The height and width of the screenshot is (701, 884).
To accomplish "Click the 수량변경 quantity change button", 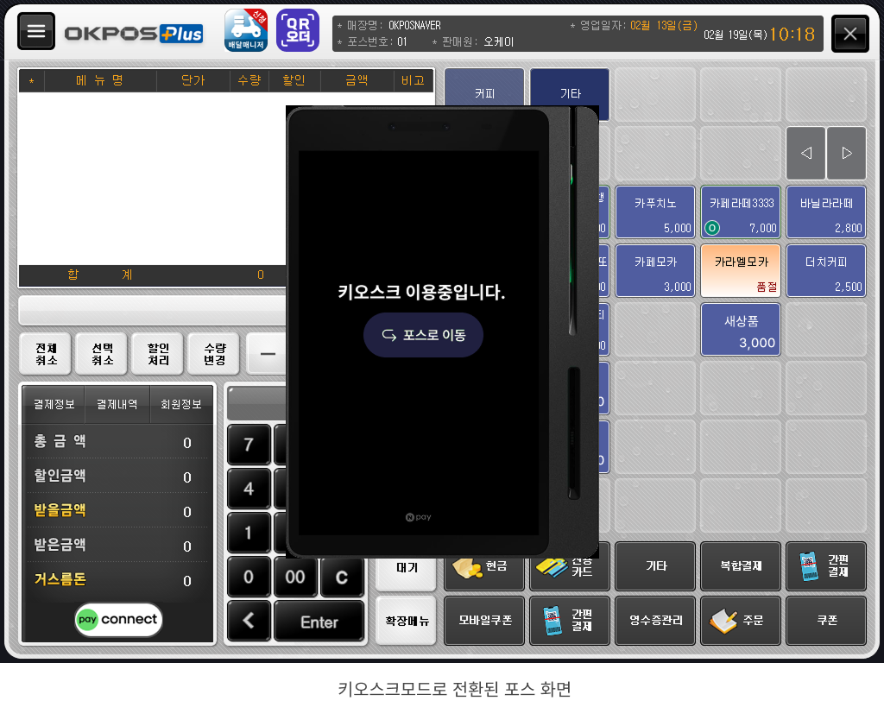I will (x=214, y=354).
